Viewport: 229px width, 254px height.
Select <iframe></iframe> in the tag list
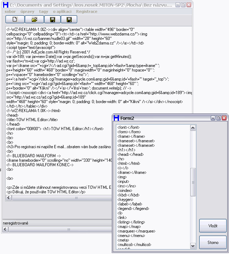click(132, 172)
